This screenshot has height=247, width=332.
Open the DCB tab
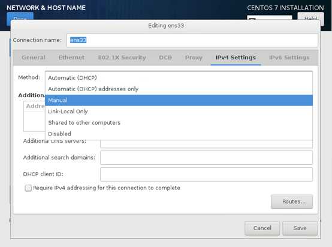(x=165, y=58)
